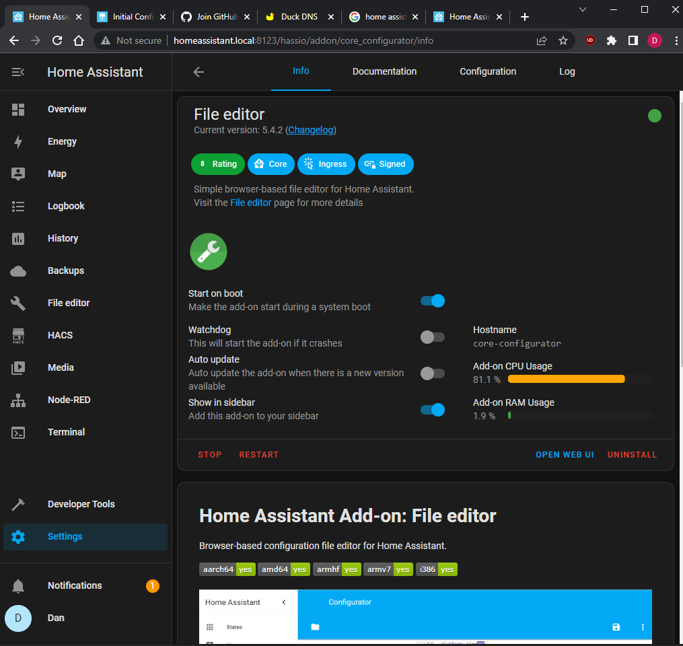This screenshot has height=646, width=683.
Task: Go back using the add-on page arrow
Action: tap(199, 72)
